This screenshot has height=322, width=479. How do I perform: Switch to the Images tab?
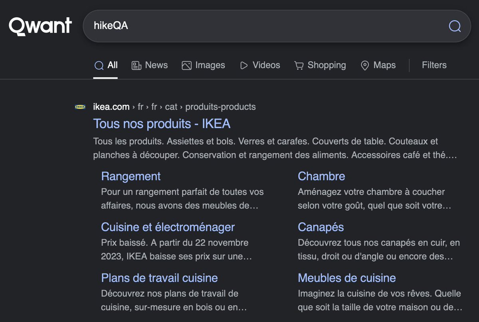pyautogui.click(x=203, y=65)
